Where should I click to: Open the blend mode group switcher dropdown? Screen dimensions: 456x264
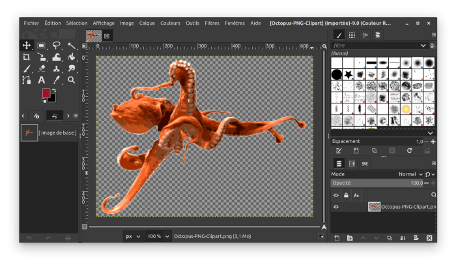pos(430,174)
